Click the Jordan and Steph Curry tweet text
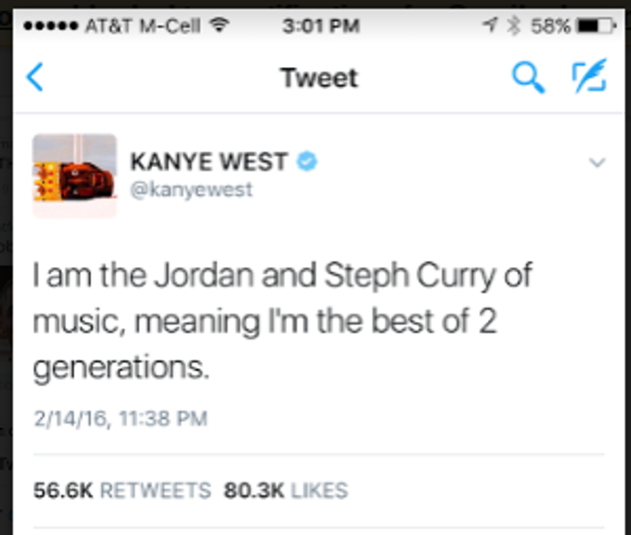This screenshot has width=631, height=535. [282, 322]
